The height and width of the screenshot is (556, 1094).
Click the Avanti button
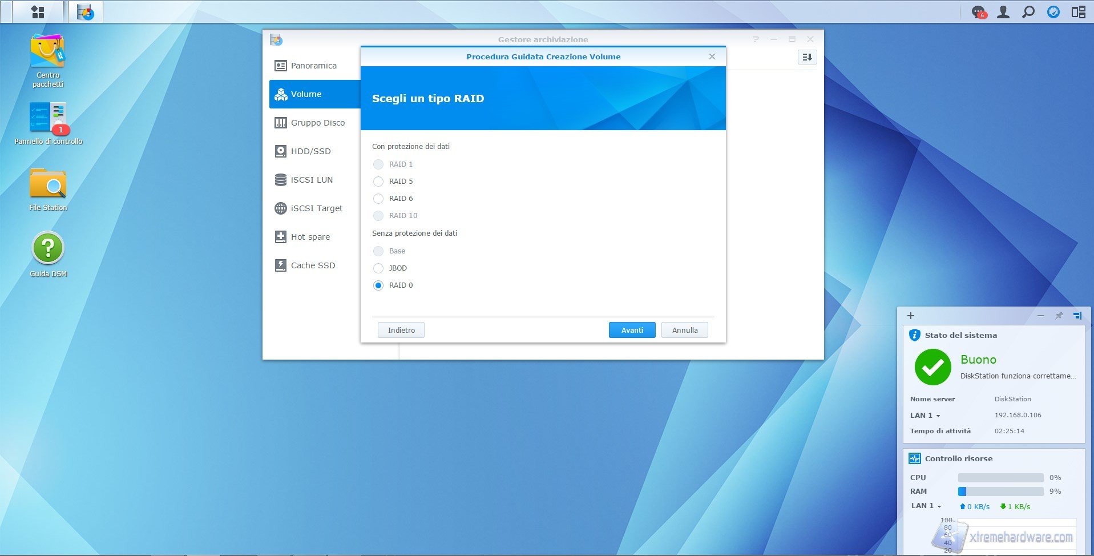pyautogui.click(x=632, y=330)
